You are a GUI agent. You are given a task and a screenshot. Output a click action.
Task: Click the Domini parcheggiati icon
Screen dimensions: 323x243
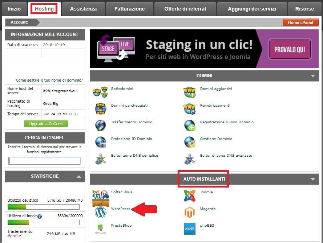pos(100,108)
